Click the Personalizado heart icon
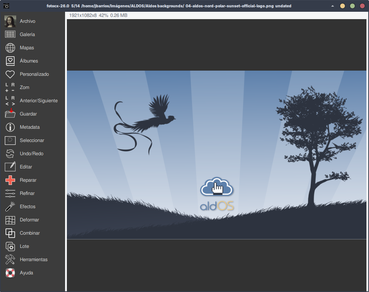Image resolution: width=369 pixels, height=292 pixels. [10, 74]
